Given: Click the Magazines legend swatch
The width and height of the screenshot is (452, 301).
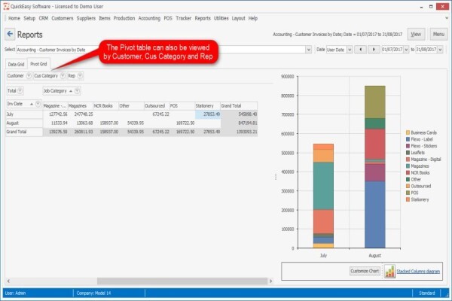Looking at the screenshot, I should [408, 166].
